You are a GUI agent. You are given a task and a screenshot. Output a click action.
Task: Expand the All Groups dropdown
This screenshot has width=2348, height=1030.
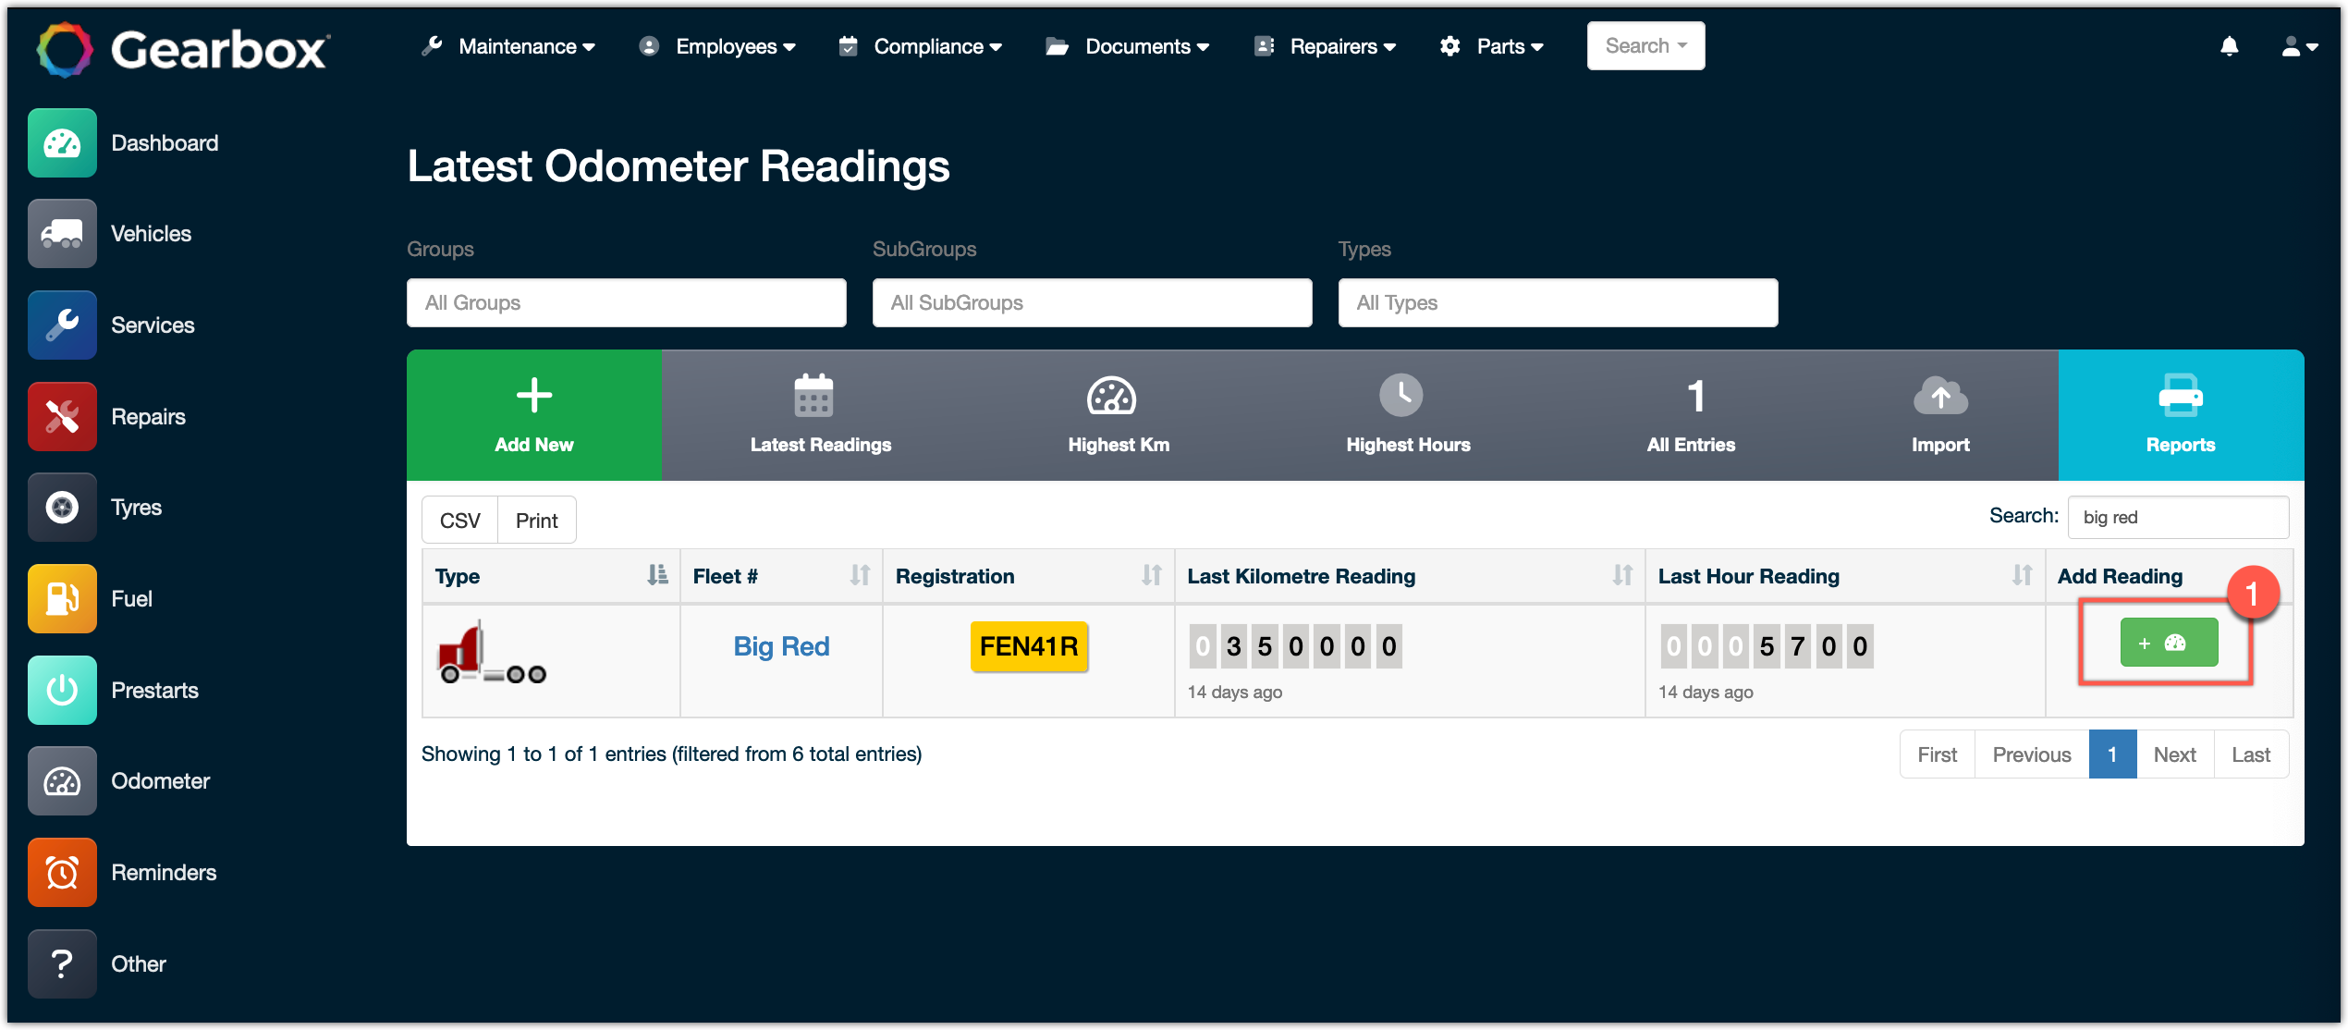(x=627, y=302)
